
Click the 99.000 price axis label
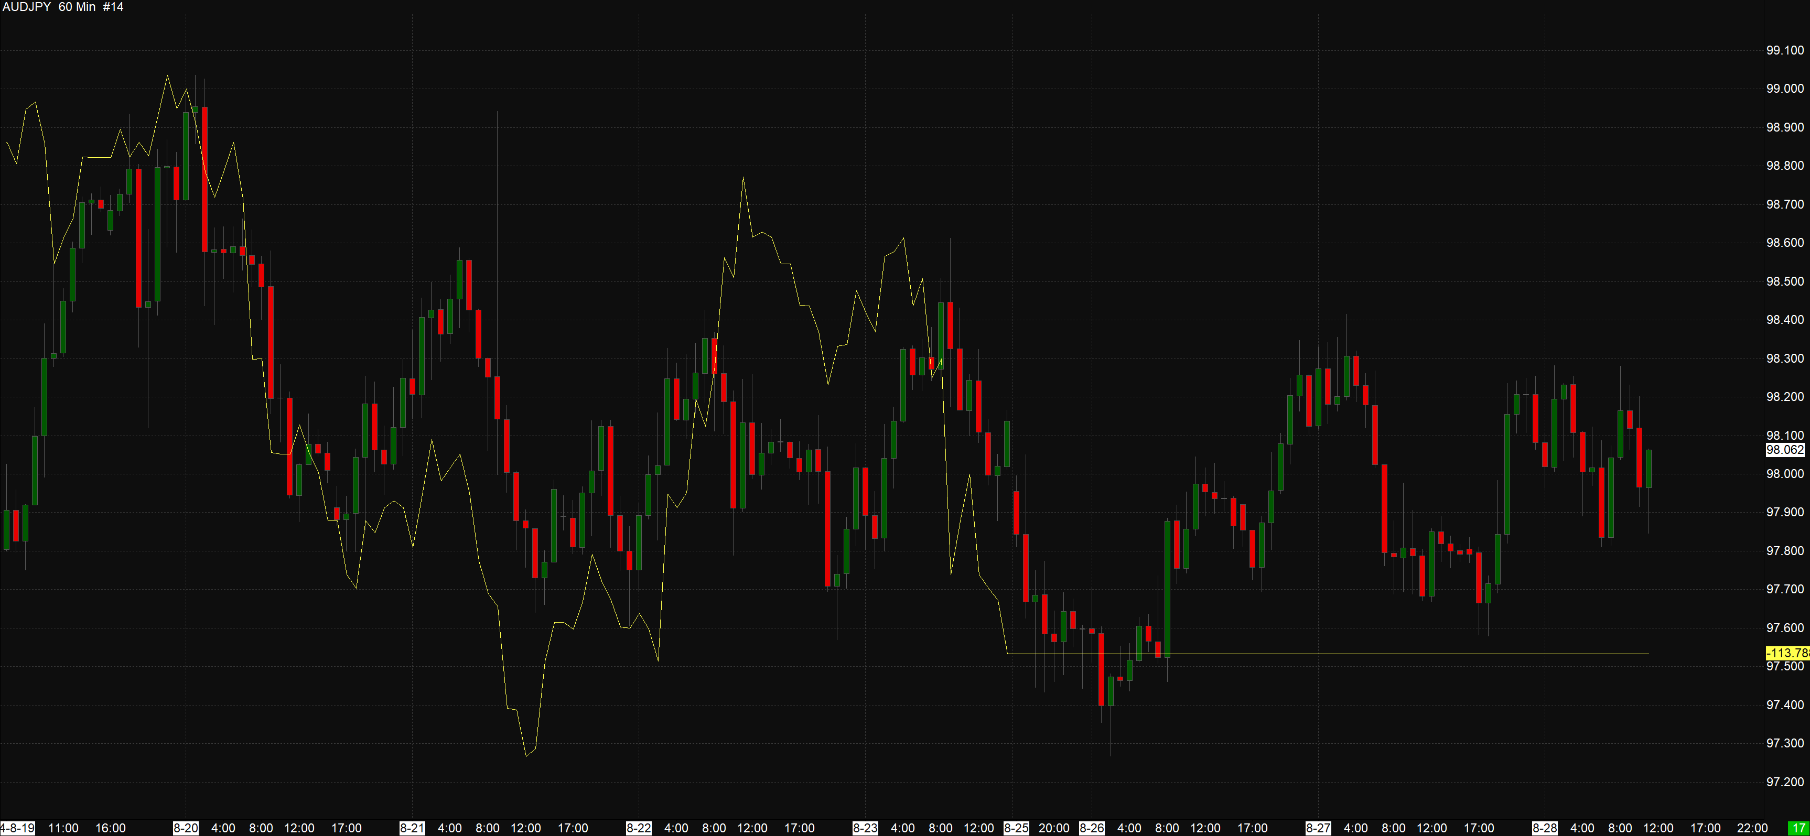1785,89
